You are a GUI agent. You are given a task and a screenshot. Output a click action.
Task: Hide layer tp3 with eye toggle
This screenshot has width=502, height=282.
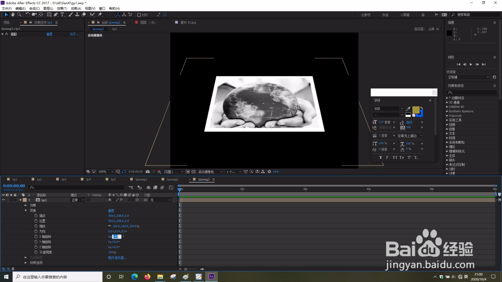pyautogui.click(x=3, y=200)
